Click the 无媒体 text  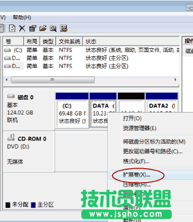click(15, 162)
